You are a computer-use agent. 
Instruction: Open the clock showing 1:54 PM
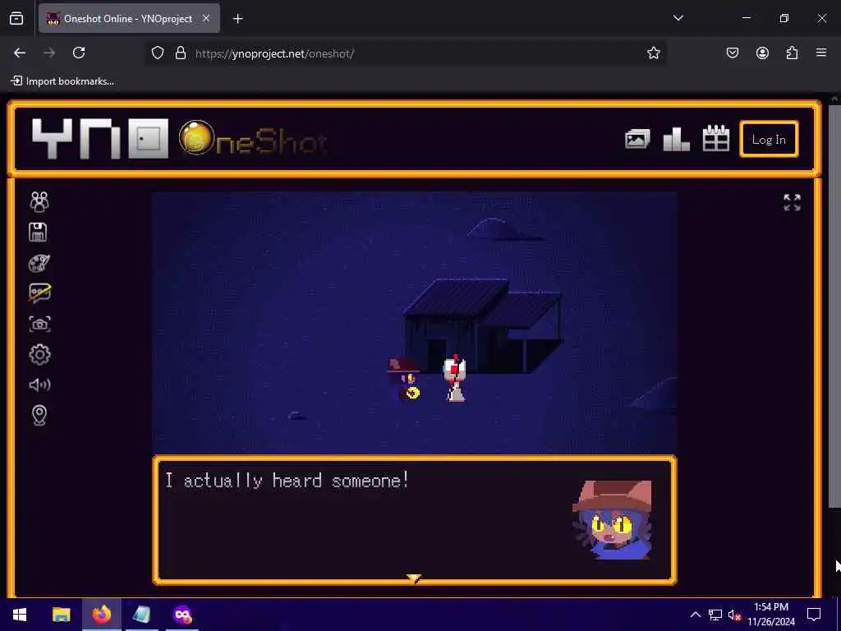pos(771,615)
